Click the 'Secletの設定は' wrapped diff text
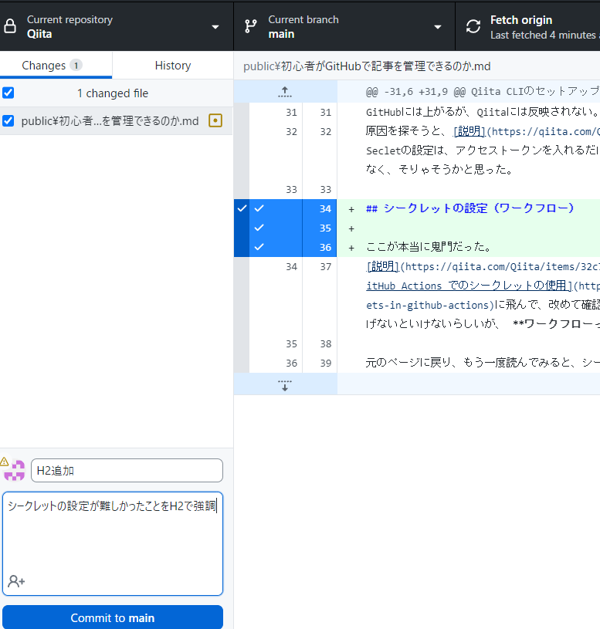The width and height of the screenshot is (600, 629). 483,150
